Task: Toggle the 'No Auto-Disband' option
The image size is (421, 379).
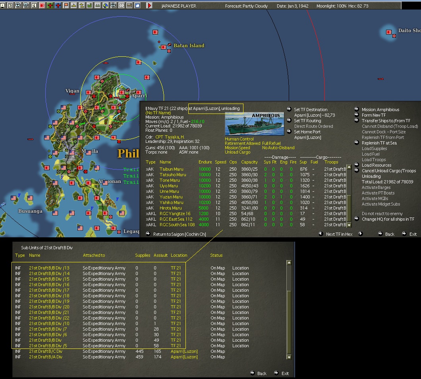Action: coord(278,148)
